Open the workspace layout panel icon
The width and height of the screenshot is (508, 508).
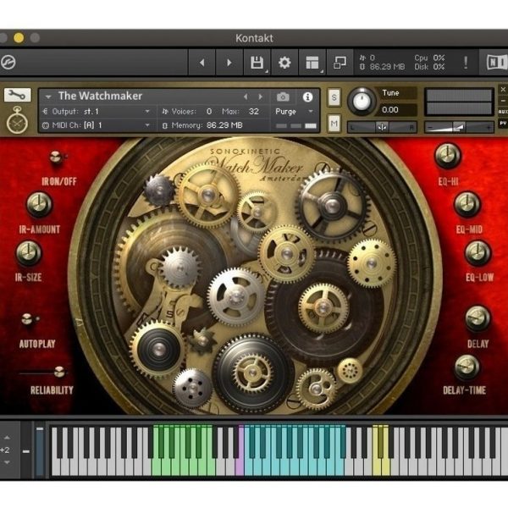tap(312, 62)
